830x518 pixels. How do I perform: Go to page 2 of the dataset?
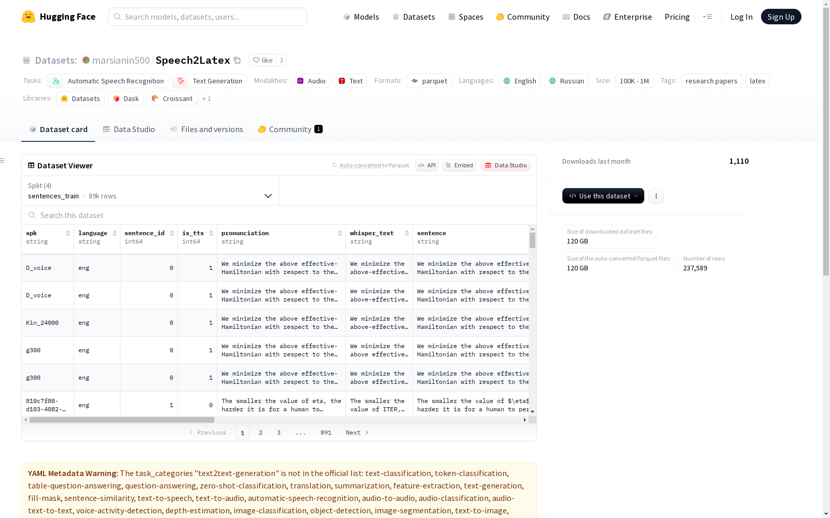click(260, 433)
